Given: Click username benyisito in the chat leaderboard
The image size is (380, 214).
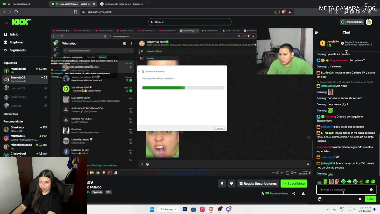Looking at the screenshot, I should click(x=332, y=42).
